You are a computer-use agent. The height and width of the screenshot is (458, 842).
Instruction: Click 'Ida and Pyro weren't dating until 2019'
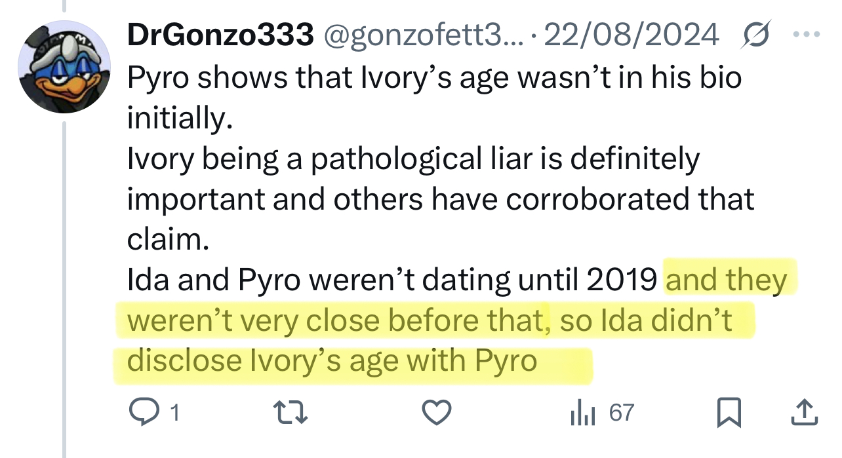(391, 280)
